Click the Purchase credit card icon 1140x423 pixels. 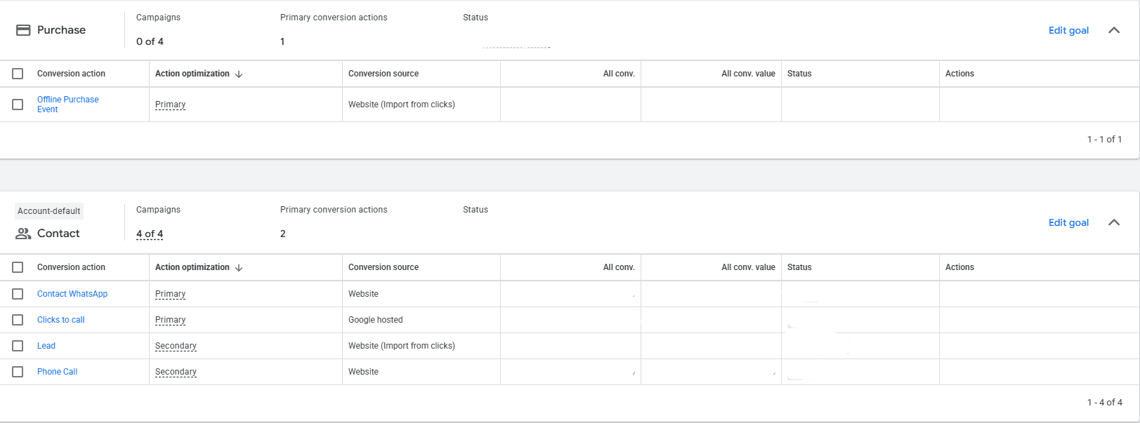(x=23, y=30)
